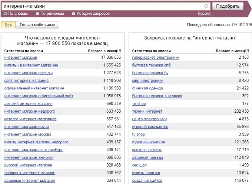Open 'официальный интернет магазин' link
This screenshot has height=184, width=252.
click(x=34, y=88)
